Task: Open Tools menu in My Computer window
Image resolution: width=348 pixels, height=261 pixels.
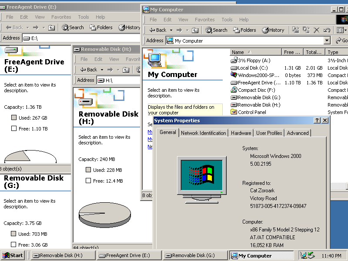Action: (227, 20)
